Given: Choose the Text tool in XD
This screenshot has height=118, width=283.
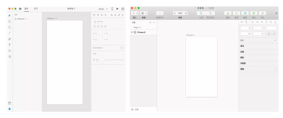Looking at the screenshot, I should 10,45.
